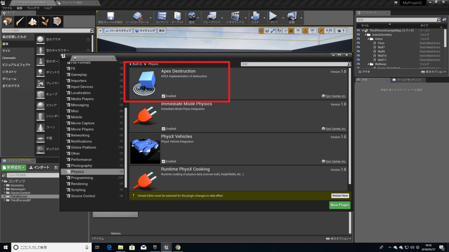This screenshot has width=449, height=252.
Task: Click Show button in viewport toolbar
Action: pyautogui.click(x=162, y=31)
